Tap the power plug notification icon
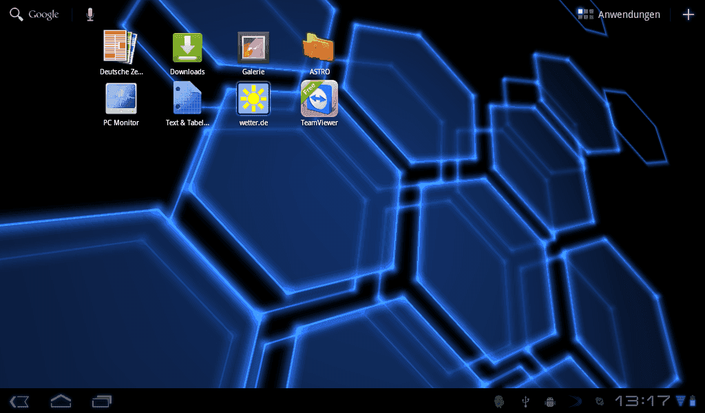Image resolution: width=705 pixels, height=413 pixels. (600, 401)
